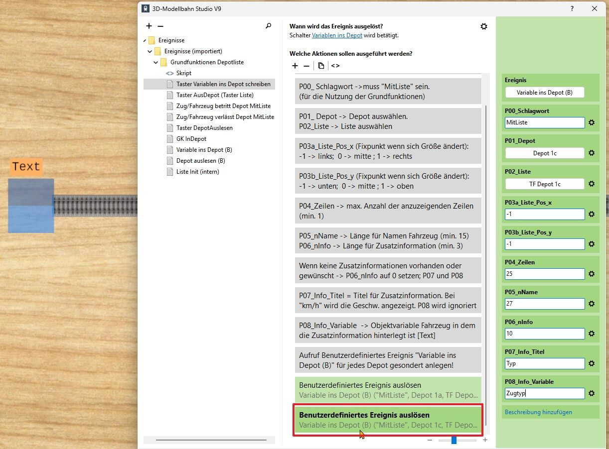This screenshot has width=609, height=449.
Task: Click the zoom slider below action list
Action: tap(457, 440)
